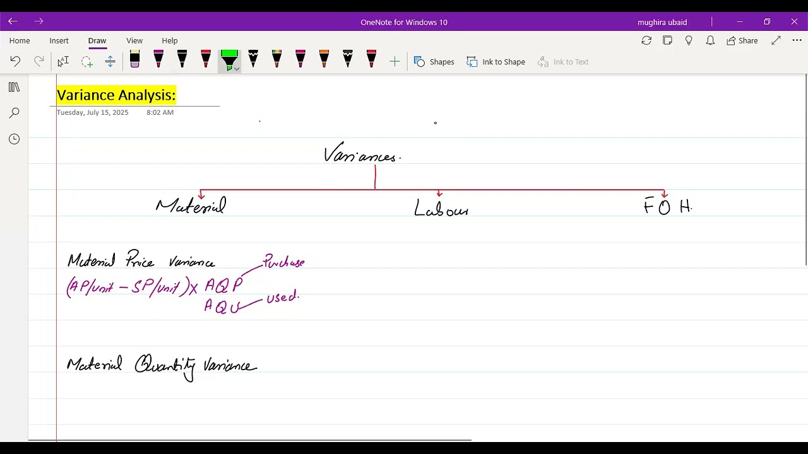Open the Help tab
This screenshot has height=454, width=808.
170,40
